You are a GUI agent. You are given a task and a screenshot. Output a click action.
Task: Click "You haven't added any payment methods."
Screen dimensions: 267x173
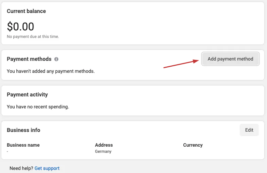click(x=51, y=71)
